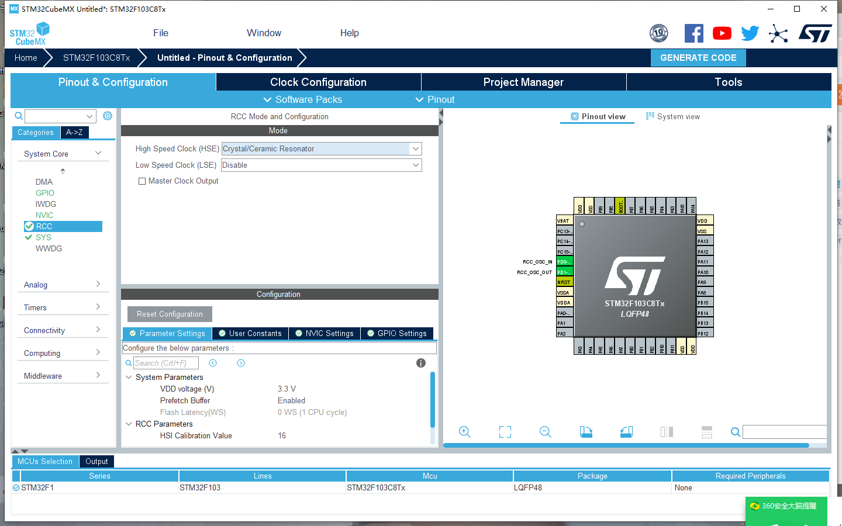Collapse the RCC Parameters group
The height and width of the screenshot is (526, 842).
pos(129,424)
